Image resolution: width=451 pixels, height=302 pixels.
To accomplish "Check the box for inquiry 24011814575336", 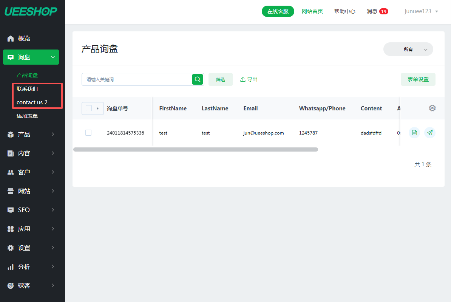I will pyautogui.click(x=88, y=133).
